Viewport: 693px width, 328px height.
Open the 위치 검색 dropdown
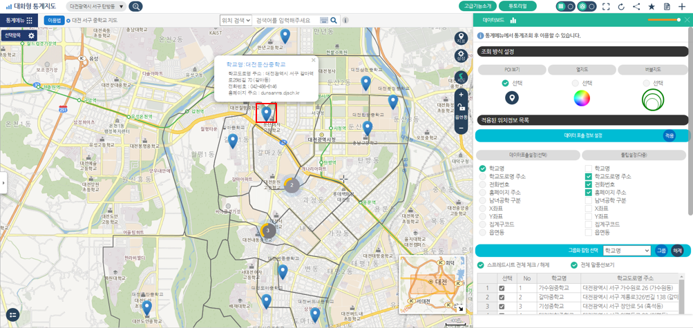236,20
